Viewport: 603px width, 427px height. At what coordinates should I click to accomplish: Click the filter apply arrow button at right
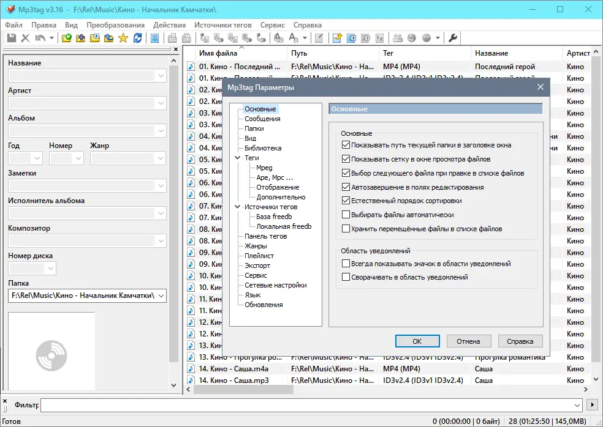point(592,405)
